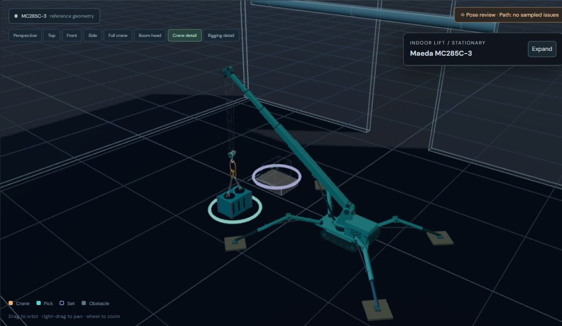The image size is (562, 326).
Task: Open the Boom head view
Action: [x=150, y=35]
